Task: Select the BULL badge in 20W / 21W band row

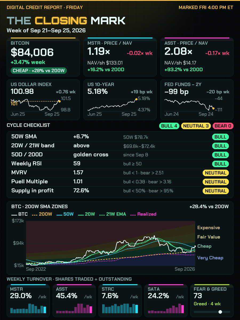Action: (220, 146)
